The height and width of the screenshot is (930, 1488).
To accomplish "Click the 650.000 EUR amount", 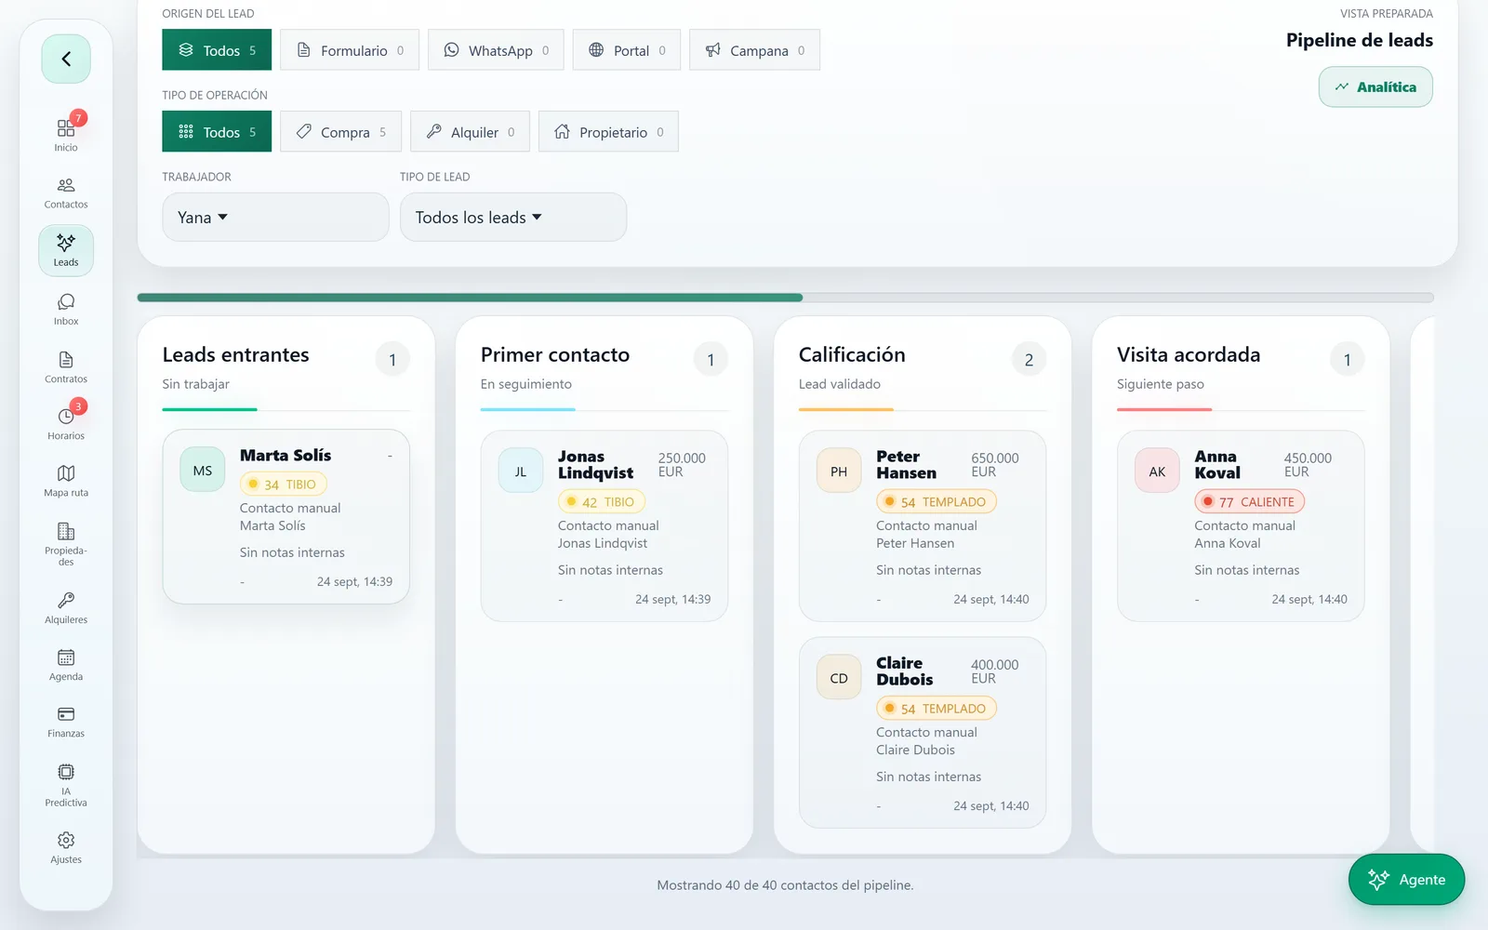I will 995,465.
